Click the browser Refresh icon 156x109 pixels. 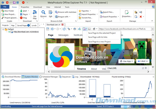64,29
